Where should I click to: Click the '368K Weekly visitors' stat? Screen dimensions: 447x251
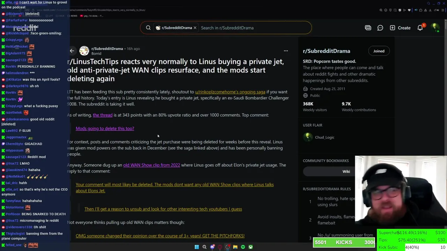315,107
